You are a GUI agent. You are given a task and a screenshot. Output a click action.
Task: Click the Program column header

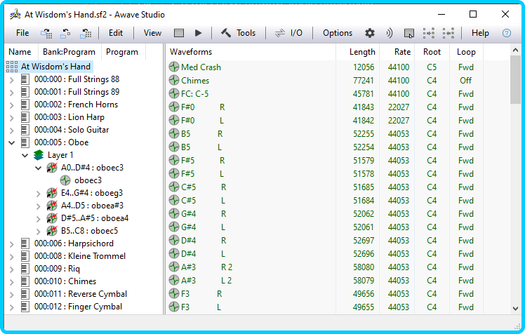[124, 52]
